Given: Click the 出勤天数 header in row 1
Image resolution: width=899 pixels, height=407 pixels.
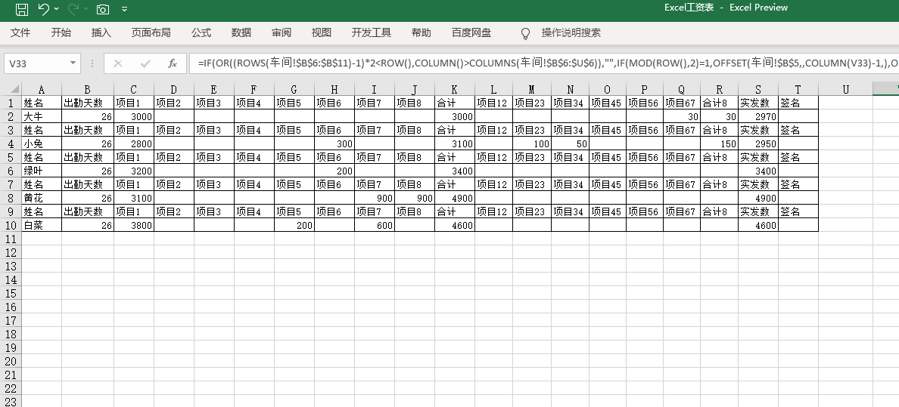Looking at the screenshot, I should tap(88, 103).
